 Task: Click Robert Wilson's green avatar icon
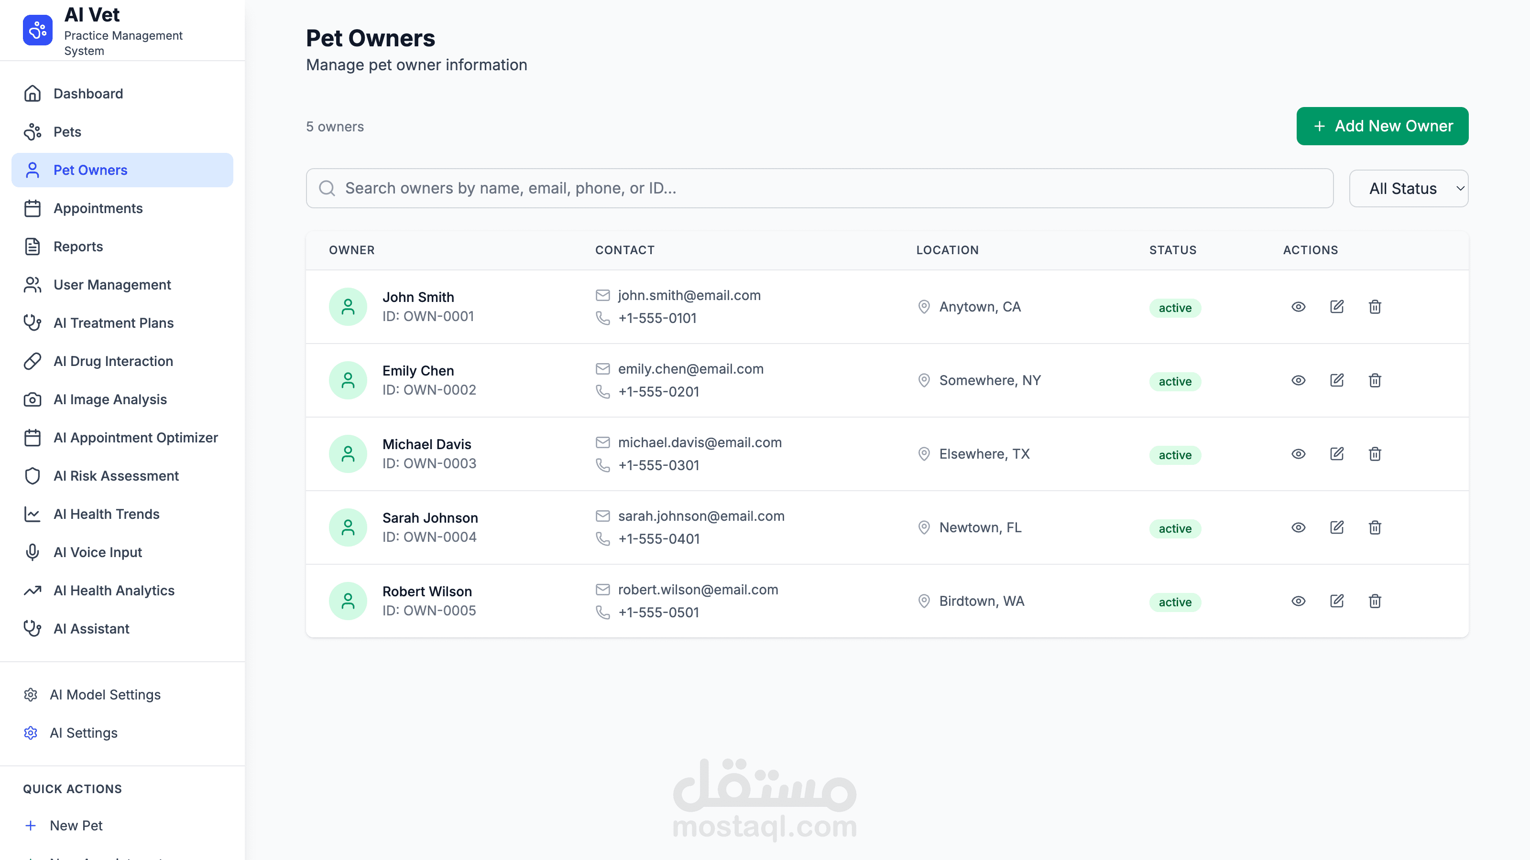pyautogui.click(x=348, y=601)
